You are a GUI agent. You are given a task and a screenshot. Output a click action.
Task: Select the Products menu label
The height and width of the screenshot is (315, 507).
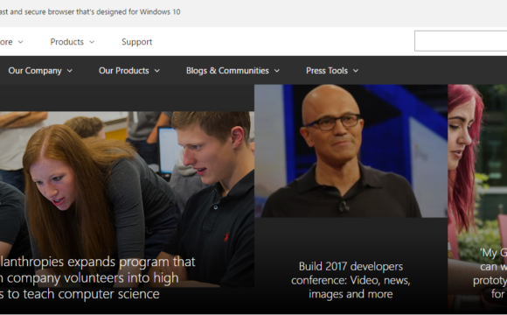(x=67, y=42)
